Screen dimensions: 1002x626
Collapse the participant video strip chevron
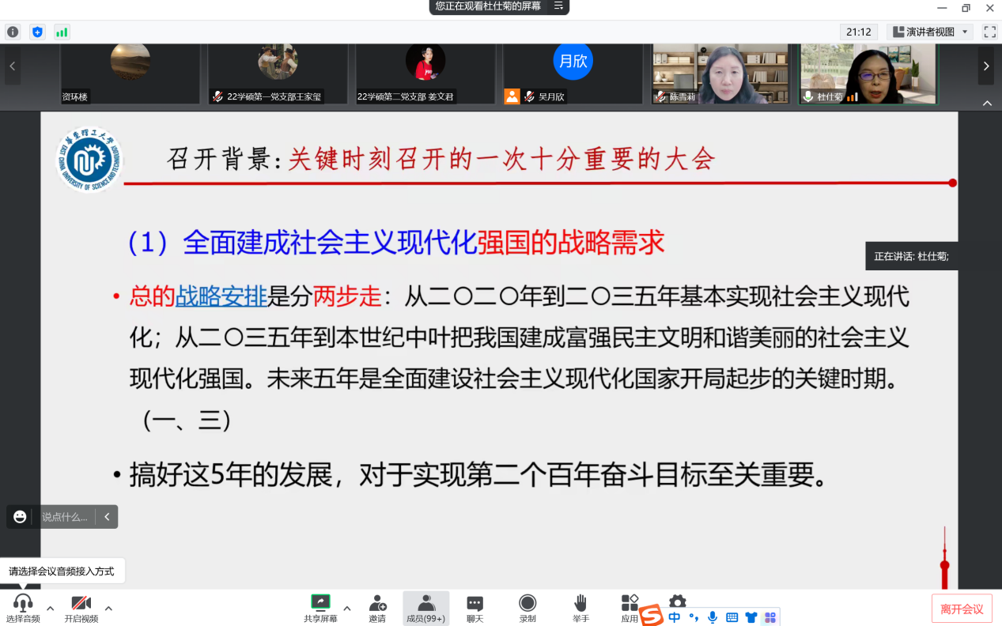coord(987,103)
